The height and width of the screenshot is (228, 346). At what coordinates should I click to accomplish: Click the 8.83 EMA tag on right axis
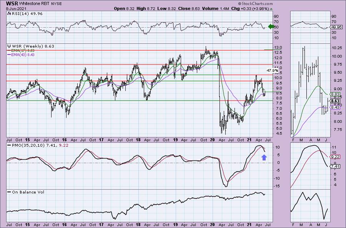335,94
